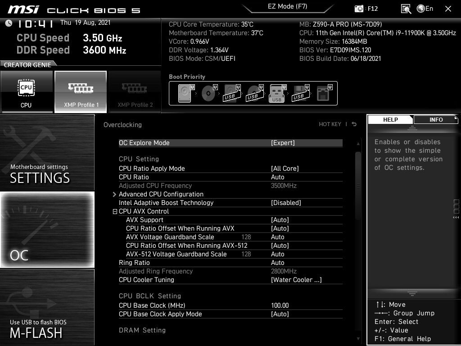Expand Advanced CPU Configuration
Image resolution: width=461 pixels, height=346 pixels.
pos(230,194)
